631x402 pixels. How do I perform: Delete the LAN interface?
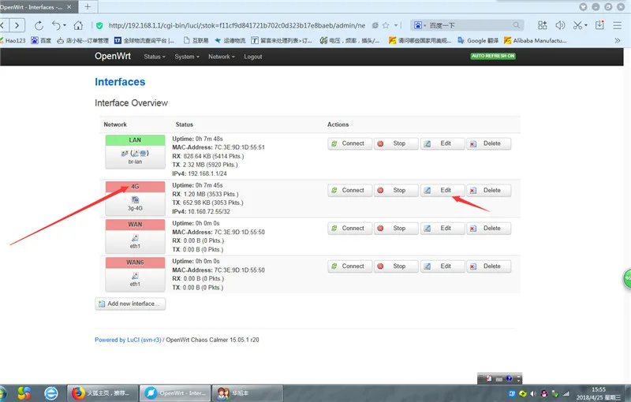(x=488, y=143)
